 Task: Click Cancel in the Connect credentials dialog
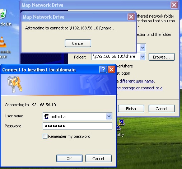click(x=98, y=159)
